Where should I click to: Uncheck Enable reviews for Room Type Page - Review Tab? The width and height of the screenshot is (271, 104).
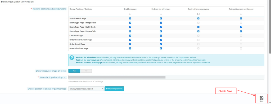(130, 31)
